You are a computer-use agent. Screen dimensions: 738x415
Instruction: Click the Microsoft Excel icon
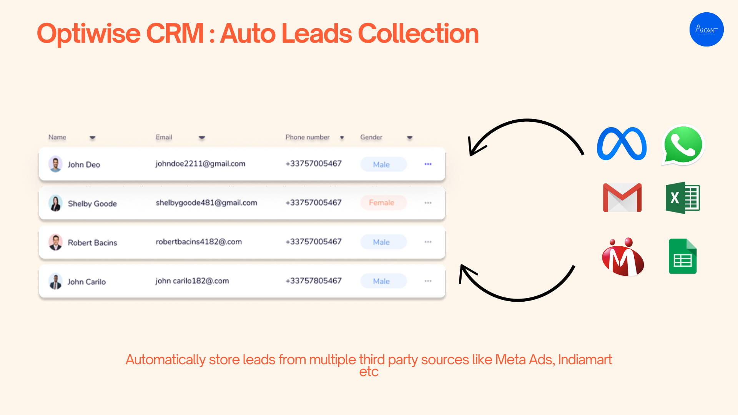[683, 198]
